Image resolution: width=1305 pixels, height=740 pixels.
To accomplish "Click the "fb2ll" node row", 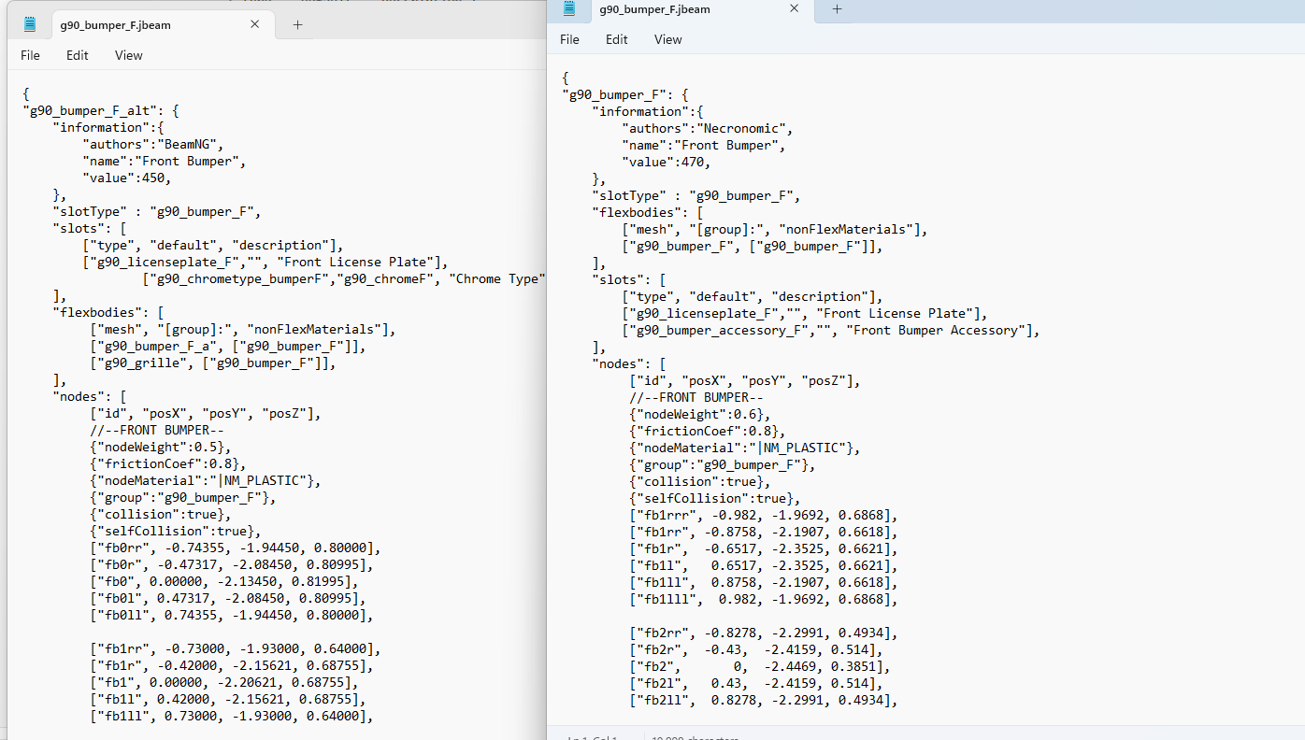I will pyautogui.click(x=764, y=700).
